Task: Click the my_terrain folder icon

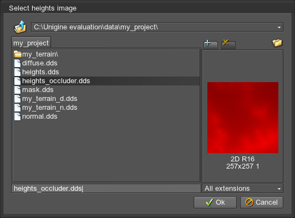Action: click(x=18, y=54)
